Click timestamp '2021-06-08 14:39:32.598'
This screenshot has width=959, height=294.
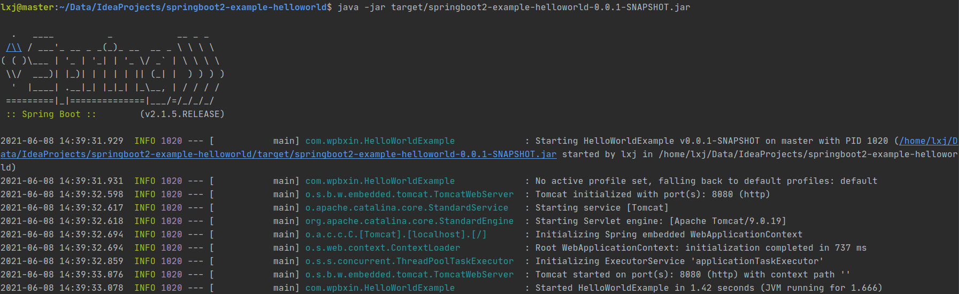point(62,195)
